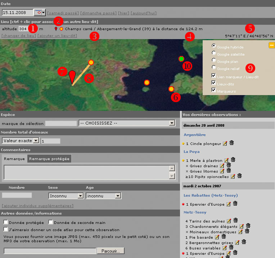Click the remark text area

click(x=87, y=172)
